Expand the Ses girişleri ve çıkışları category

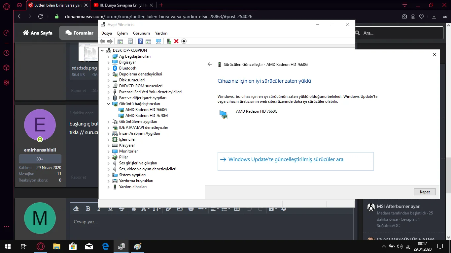109,163
